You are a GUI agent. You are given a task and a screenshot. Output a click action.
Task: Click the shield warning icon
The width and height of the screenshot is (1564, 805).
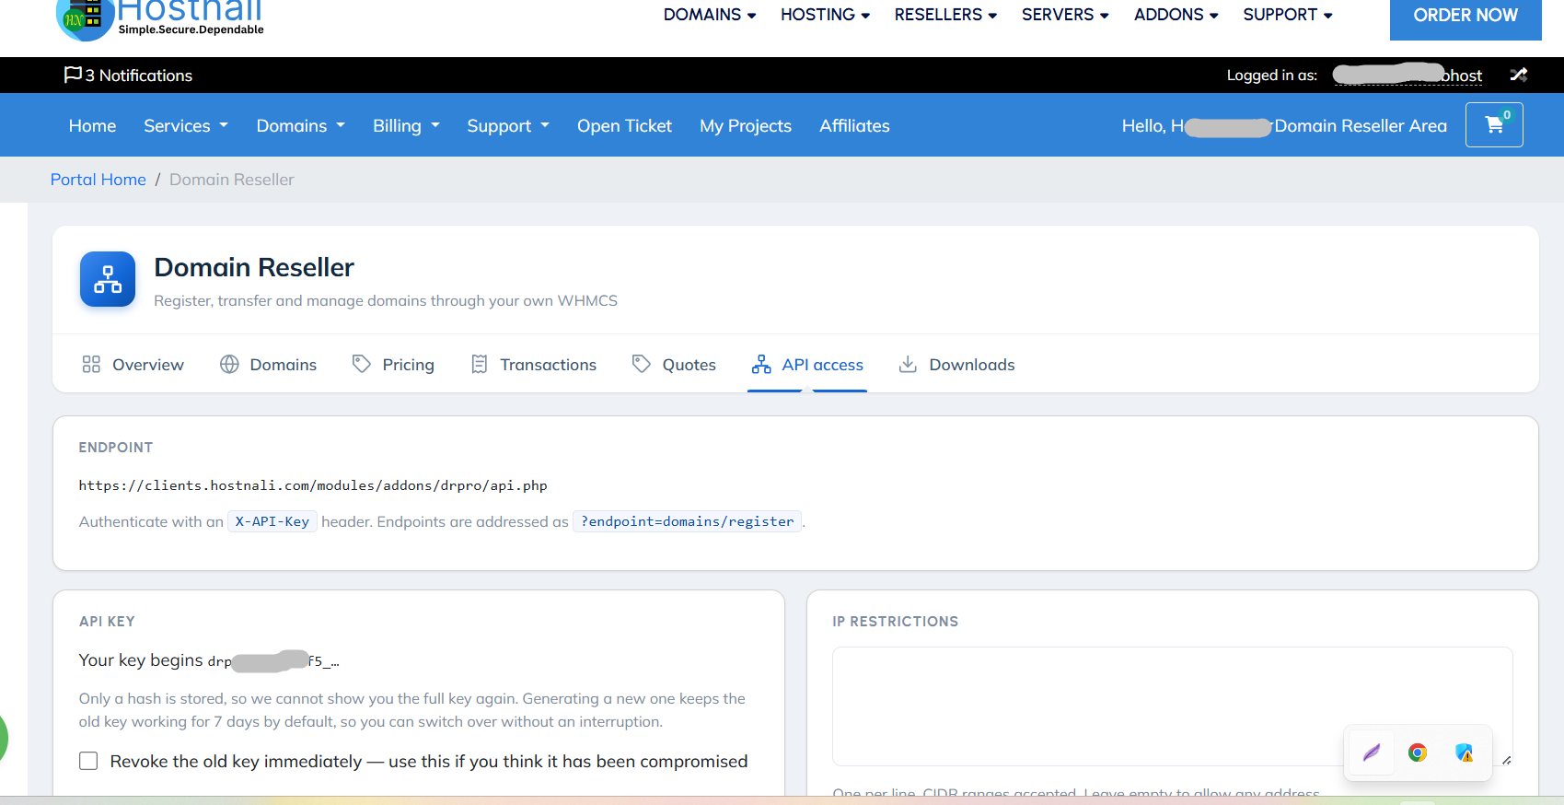coord(1464,752)
